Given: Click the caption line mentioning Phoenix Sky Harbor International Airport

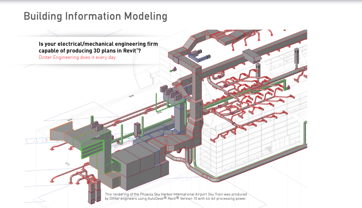Looking at the screenshot, I should (x=176, y=194).
